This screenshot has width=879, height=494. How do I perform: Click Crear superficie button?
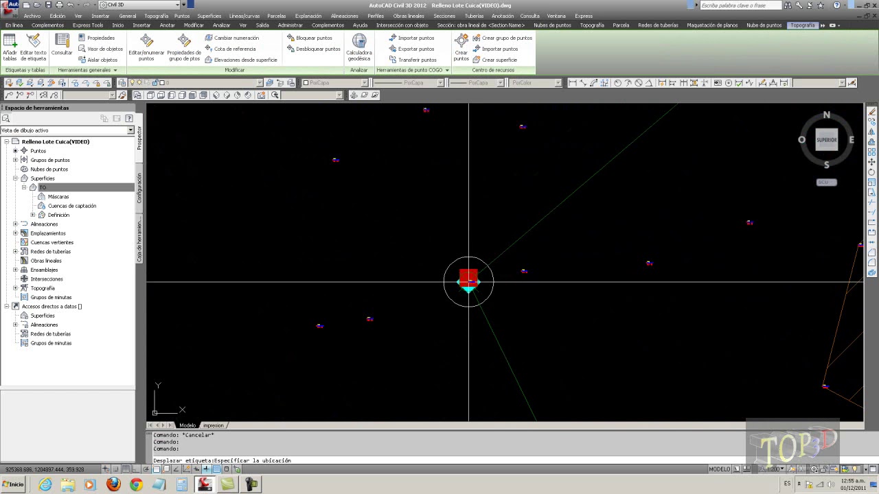[495, 60]
